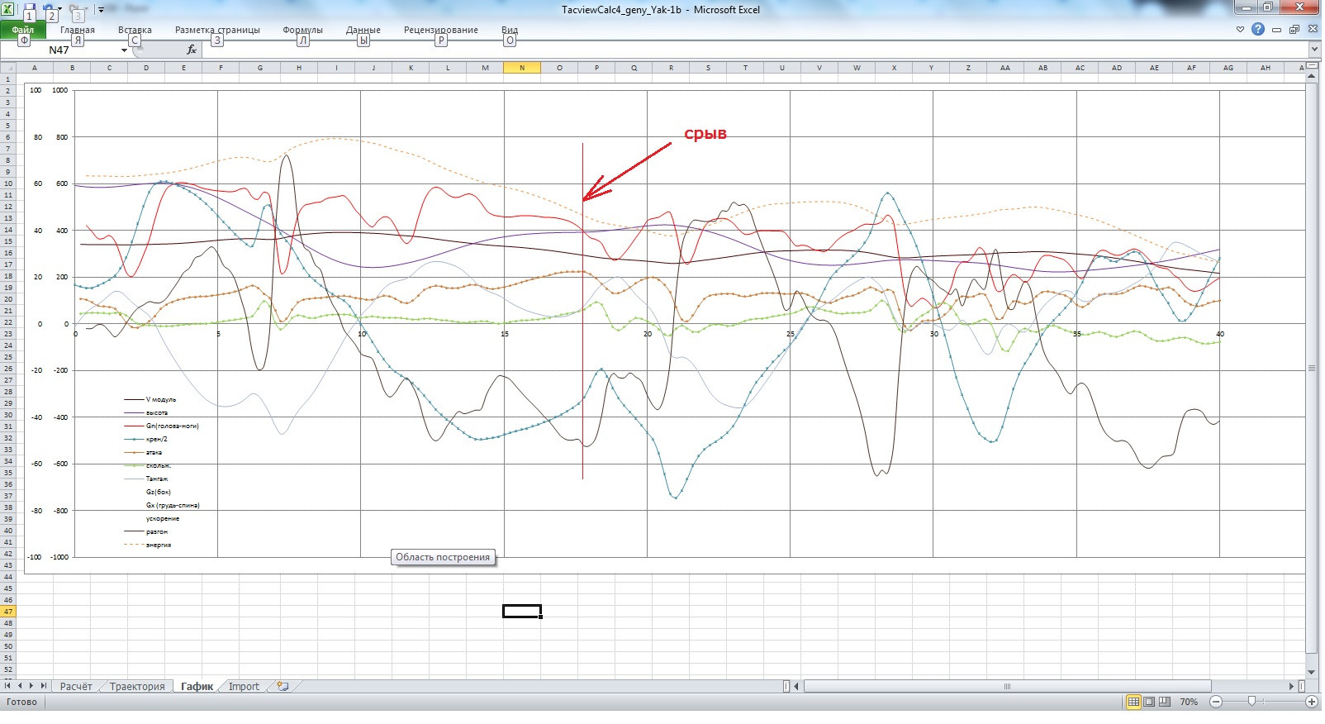Image resolution: width=1325 pixels, height=724 pixels.
Task: Select the 'ускорение' legend entry
Action: click(x=163, y=518)
